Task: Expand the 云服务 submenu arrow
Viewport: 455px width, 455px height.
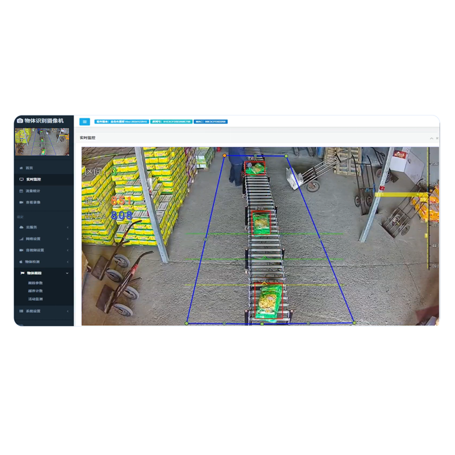Action: point(68,227)
